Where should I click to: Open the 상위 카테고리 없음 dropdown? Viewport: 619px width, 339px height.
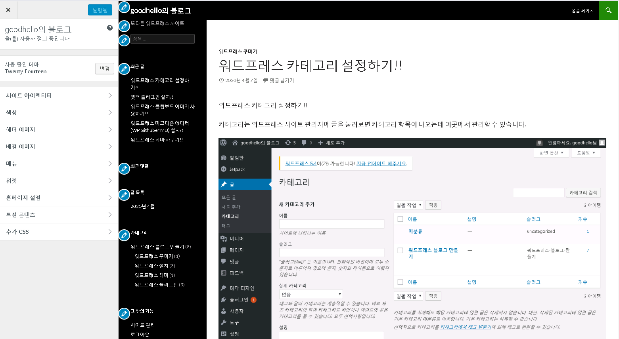tap(311, 294)
